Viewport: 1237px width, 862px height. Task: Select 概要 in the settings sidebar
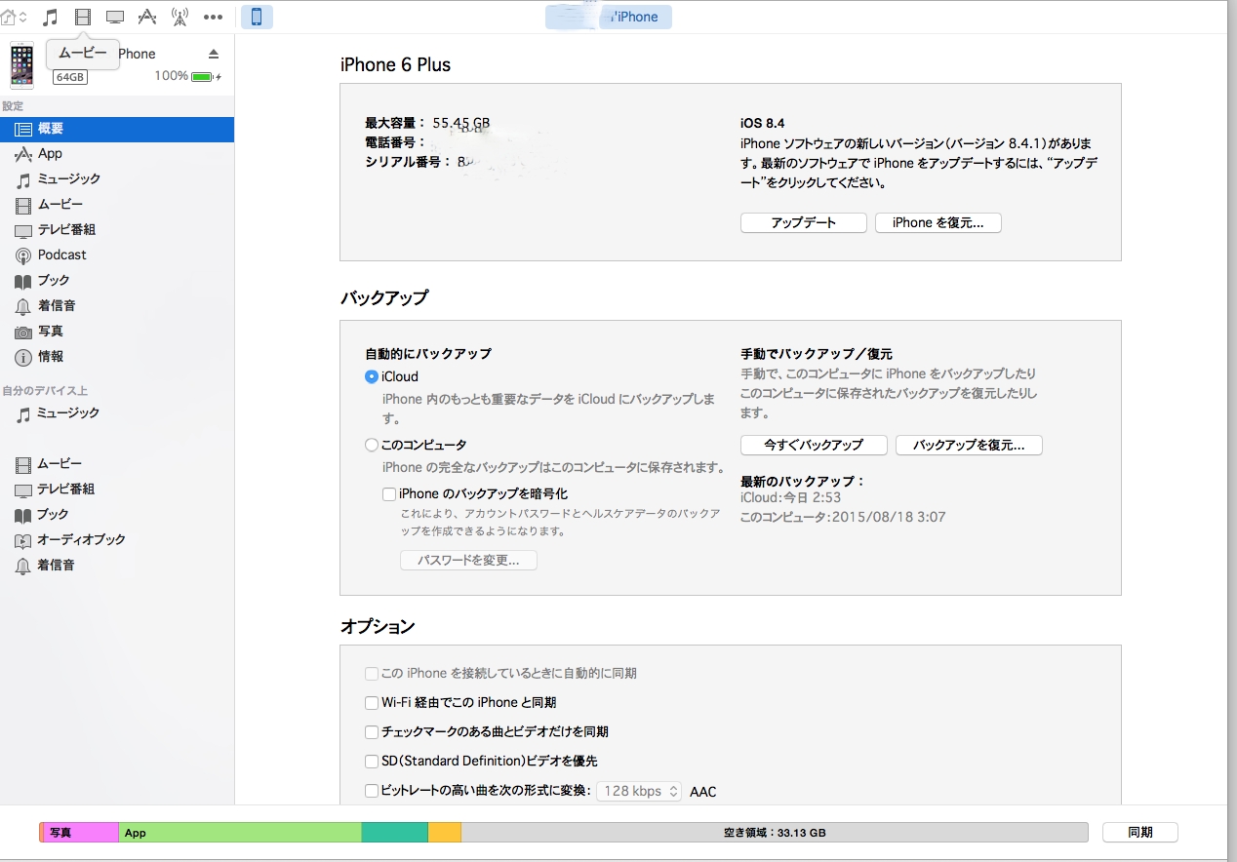pyautogui.click(x=117, y=129)
